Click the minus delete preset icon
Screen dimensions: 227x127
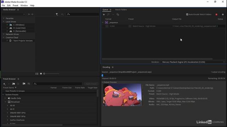click(x=9, y=84)
